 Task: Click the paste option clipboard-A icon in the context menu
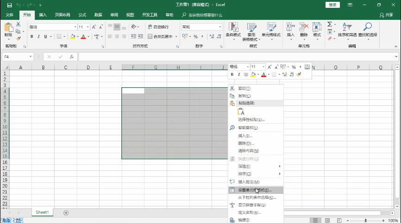pyautogui.click(x=241, y=111)
